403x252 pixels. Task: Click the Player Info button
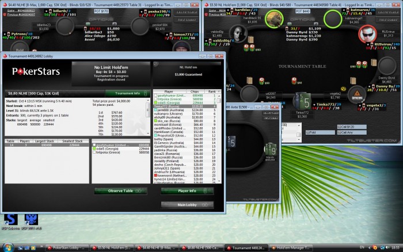tap(187, 191)
